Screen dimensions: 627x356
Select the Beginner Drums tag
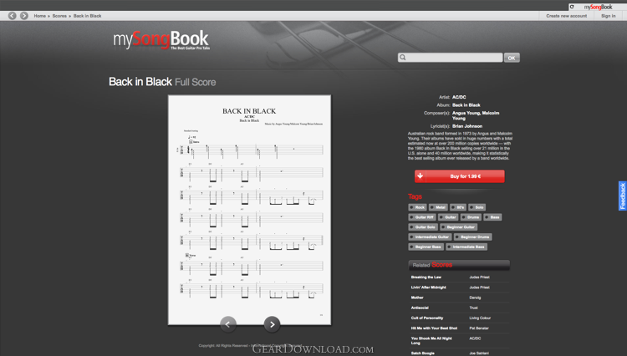(x=472, y=237)
